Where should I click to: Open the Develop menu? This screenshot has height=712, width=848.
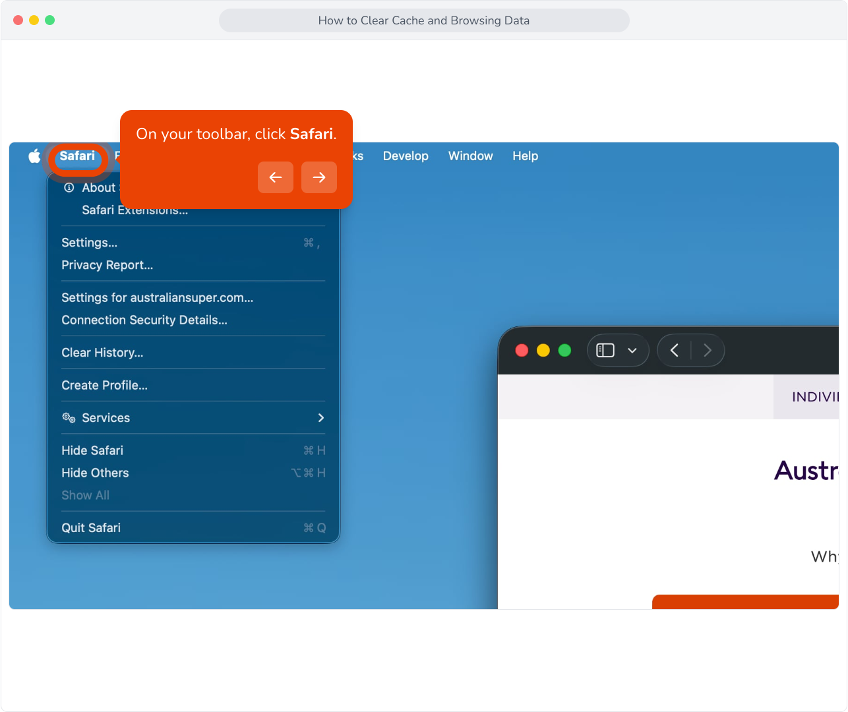pos(406,156)
